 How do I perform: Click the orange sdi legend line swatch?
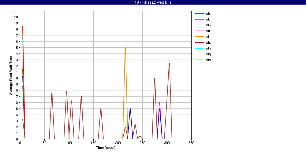(x=200, y=37)
